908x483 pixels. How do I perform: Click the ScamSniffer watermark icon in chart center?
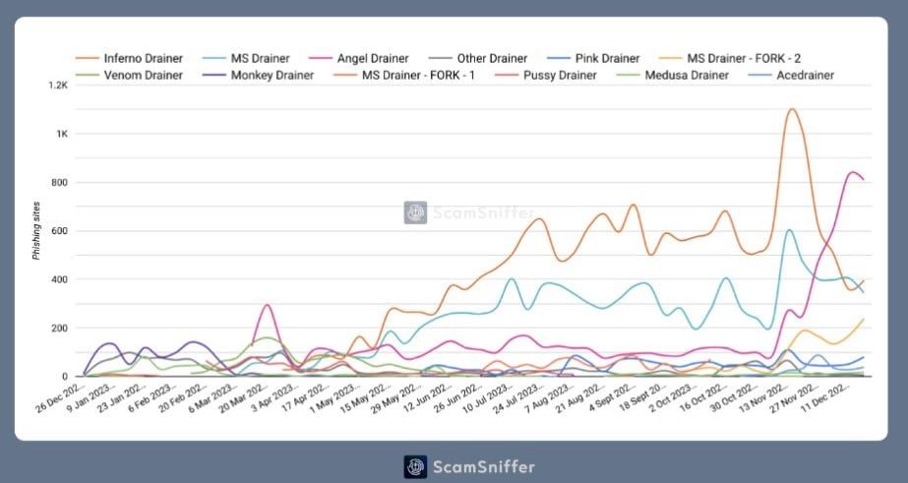click(x=415, y=212)
